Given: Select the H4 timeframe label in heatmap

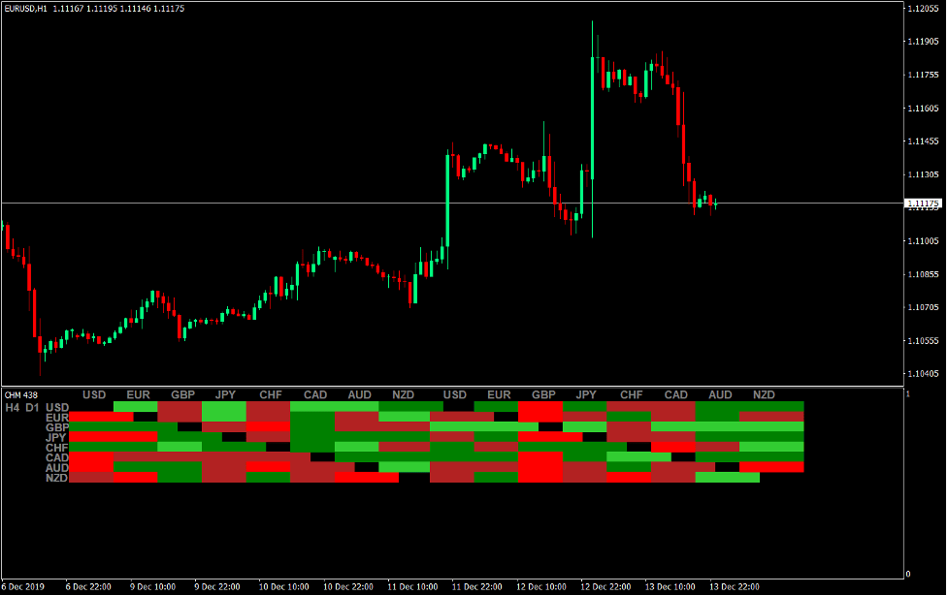Looking at the screenshot, I should tap(15, 406).
